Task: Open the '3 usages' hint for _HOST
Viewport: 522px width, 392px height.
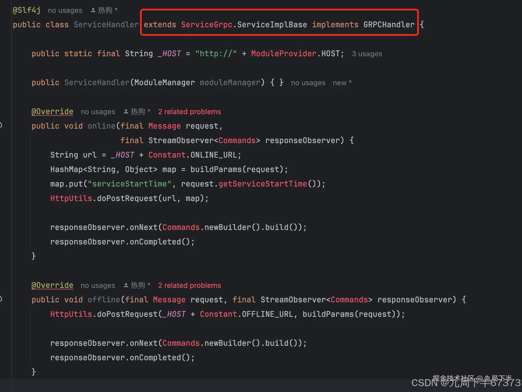Action: click(x=367, y=54)
